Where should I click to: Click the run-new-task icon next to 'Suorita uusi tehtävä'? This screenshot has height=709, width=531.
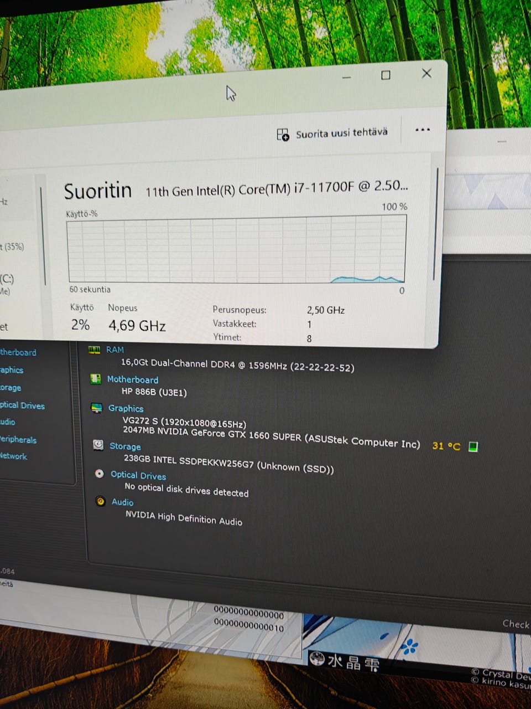pyautogui.click(x=283, y=135)
